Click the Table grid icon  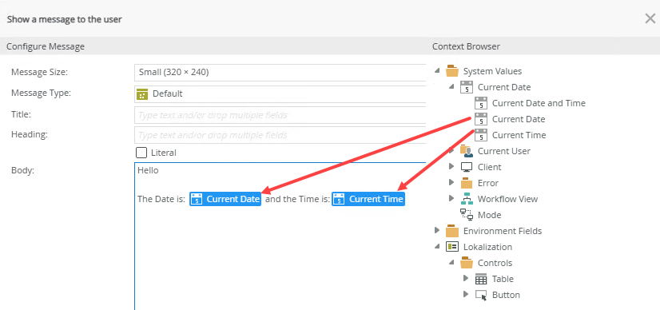coord(481,279)
